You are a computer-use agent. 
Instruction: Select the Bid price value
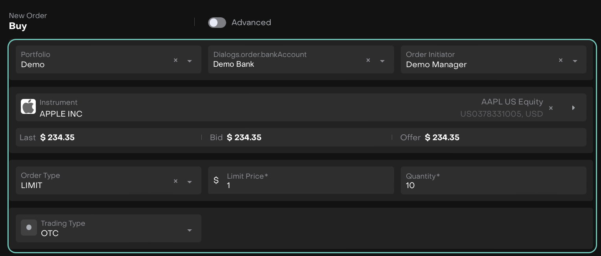coord(244,137)
